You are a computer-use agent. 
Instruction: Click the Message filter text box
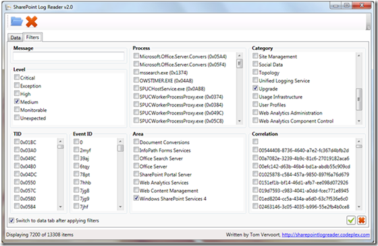69,57
